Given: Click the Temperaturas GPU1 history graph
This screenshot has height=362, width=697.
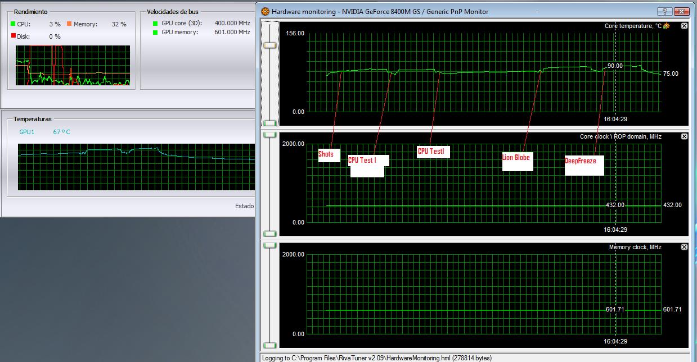Looking at the screenshot, I should coord(136,166).
